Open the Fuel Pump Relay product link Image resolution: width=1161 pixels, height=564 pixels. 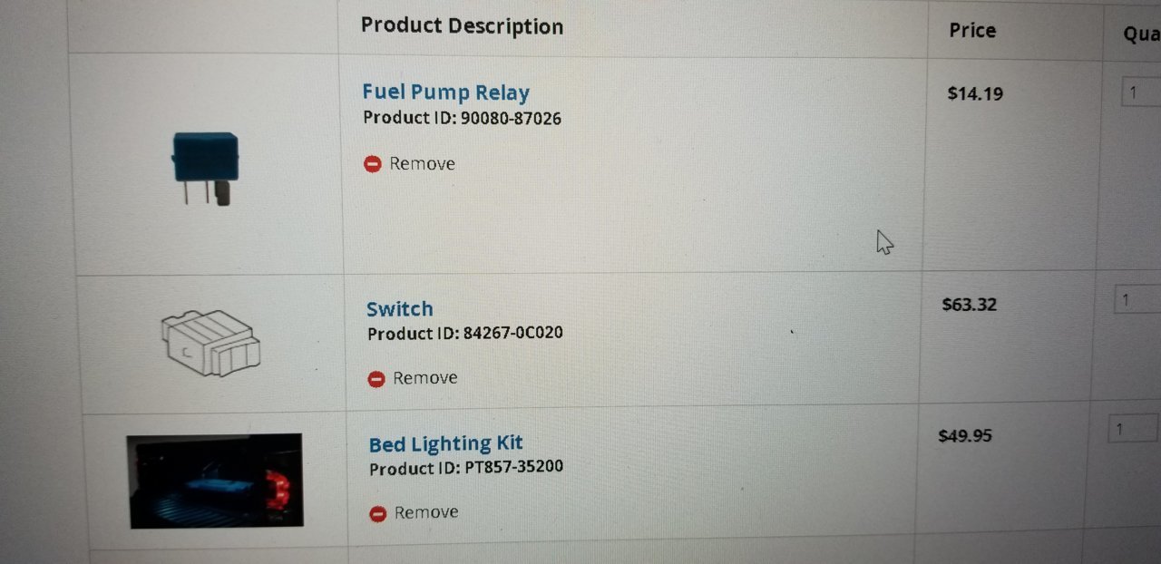point(445,92)
